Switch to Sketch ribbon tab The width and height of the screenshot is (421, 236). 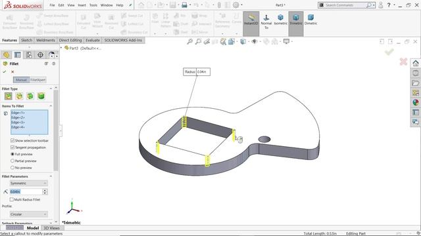click(26, 40)
